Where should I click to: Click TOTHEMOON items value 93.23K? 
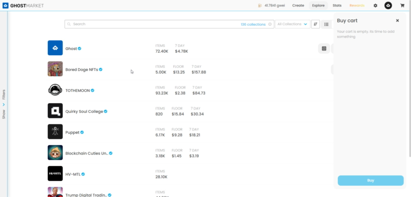[162, 93]
